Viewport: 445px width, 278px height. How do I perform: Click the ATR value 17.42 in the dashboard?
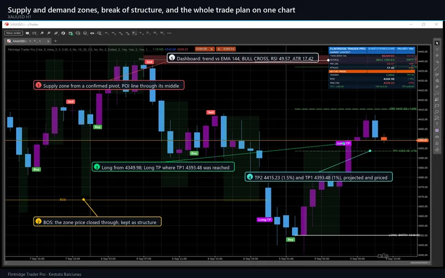click(391, 68)
